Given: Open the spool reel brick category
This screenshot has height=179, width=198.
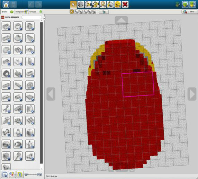Looking at the screenshot, I should click(x=6, y=132).
